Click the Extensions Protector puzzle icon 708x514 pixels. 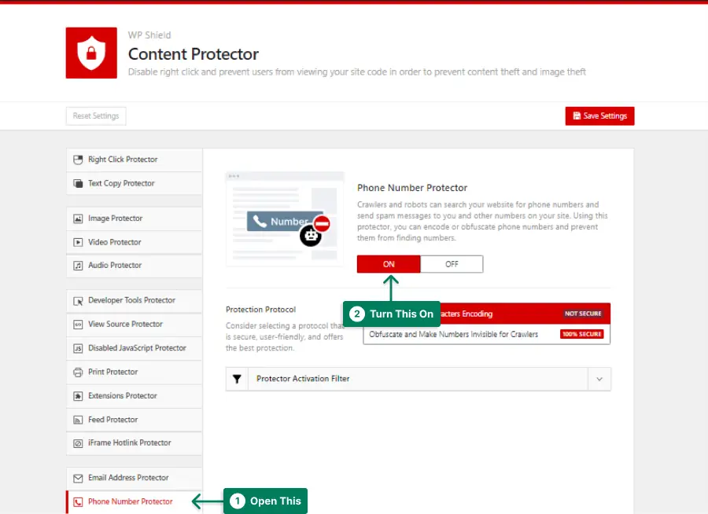click(78, 396)
